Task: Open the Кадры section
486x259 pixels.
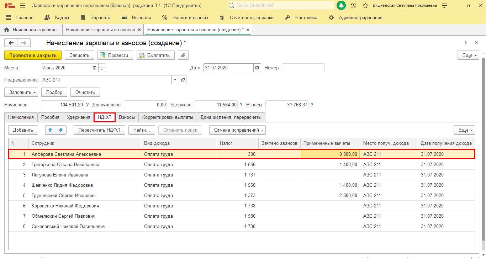Action: click(x=56, y=17)
